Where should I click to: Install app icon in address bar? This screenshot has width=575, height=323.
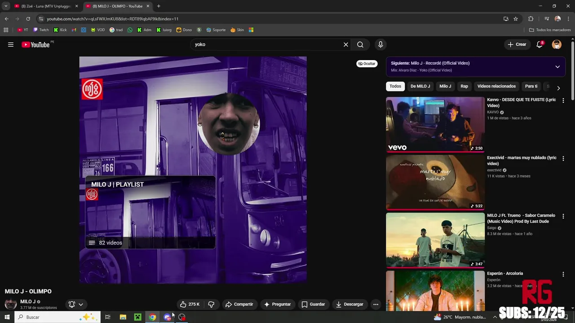(506, 19)
